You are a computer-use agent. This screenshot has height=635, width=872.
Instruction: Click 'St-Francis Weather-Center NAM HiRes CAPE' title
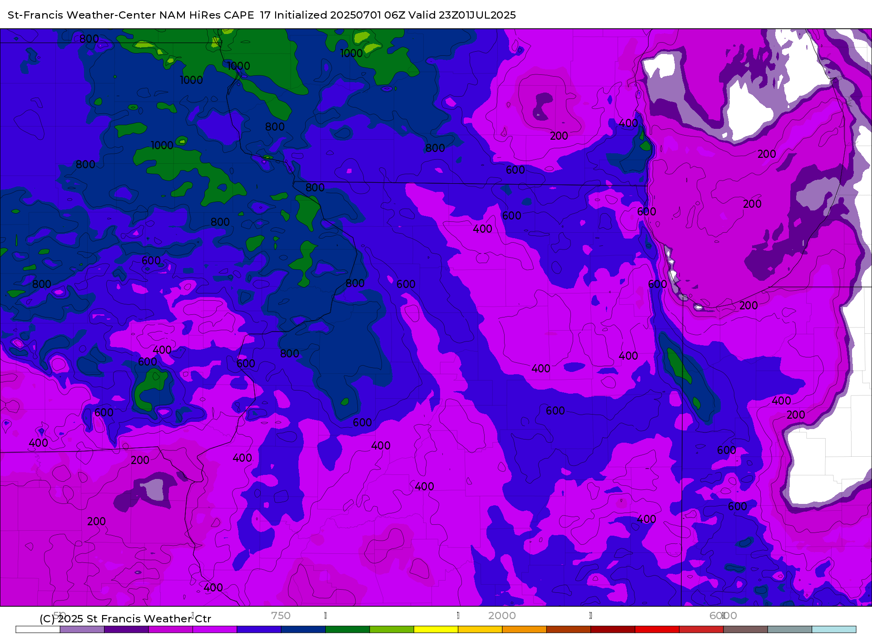click(x=131, y=15)
